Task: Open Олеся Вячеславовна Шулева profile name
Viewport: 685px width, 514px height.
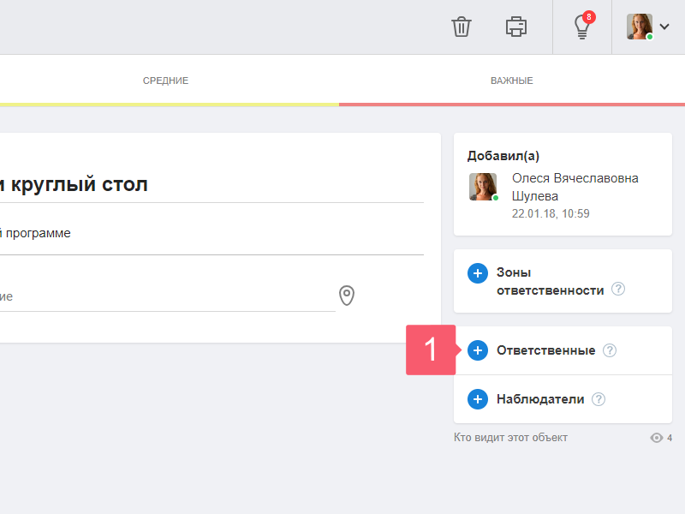Action: (575, 187)
